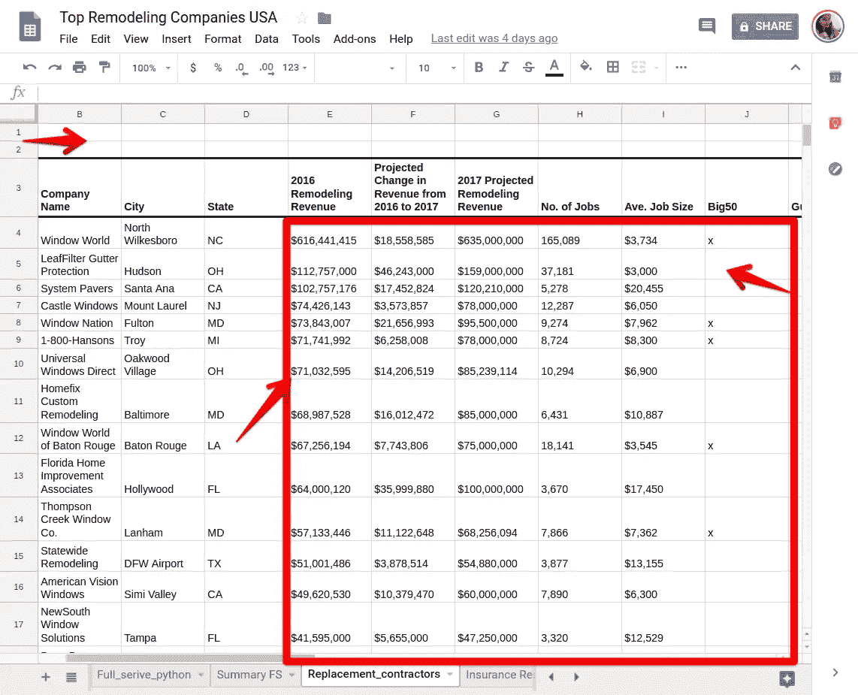858x695 pixels.
Task: Collapse the menus with the up chevron
Action: [x=795, y=68]
